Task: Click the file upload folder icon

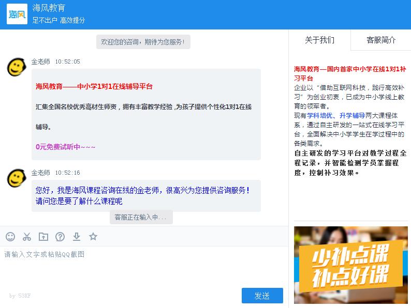Action: point(43,237)
